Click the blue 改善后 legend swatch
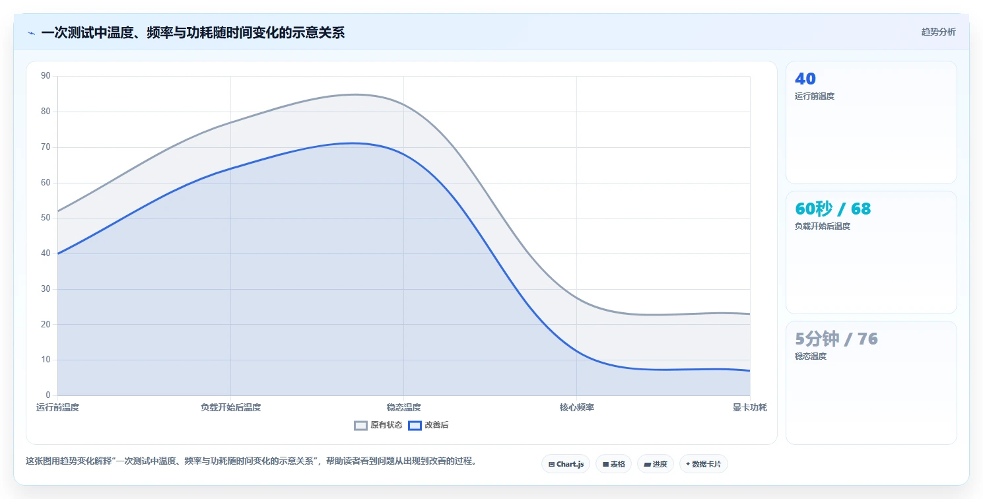This screenshot has height=499, width=983. pyautogui.click(x=415, y=426)
